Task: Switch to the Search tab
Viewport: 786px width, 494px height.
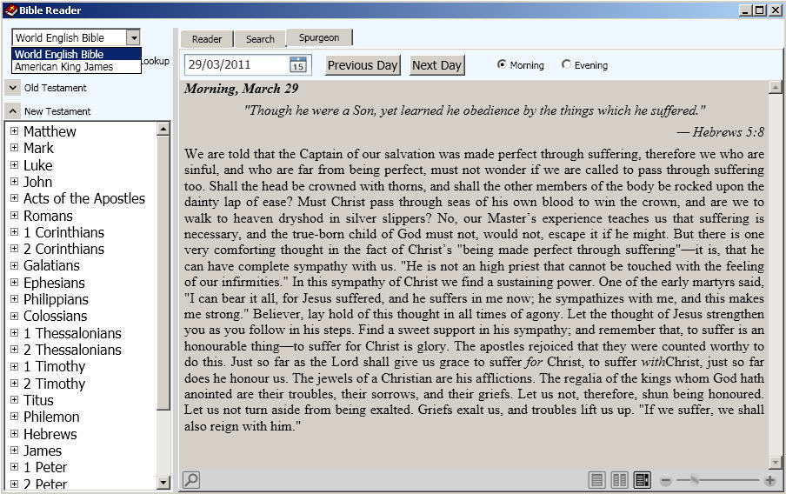Action: coord(260,39)
